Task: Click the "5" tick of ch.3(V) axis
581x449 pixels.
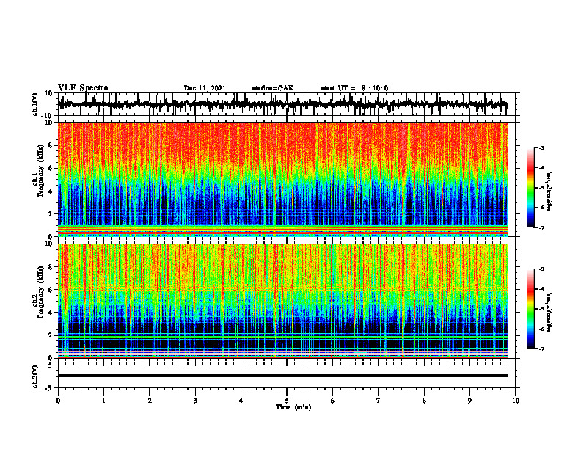Action: (51, 365)
